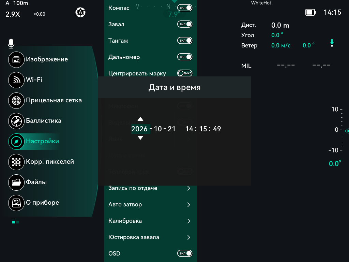The height and width of the screenshot is (262, 349).
Task: Disable the Тангаж switch
Action: click(x=185, y=41)
